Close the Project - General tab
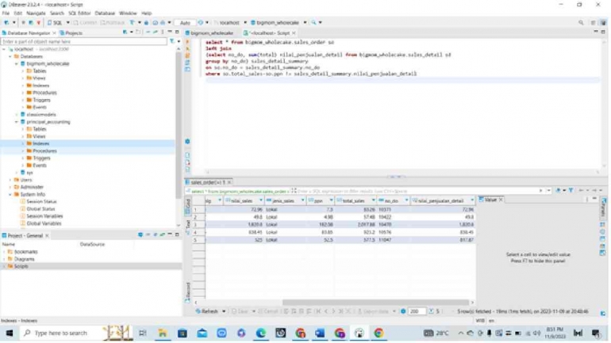The height and width of the screenshot is (343, 611). tap(47, 236)
